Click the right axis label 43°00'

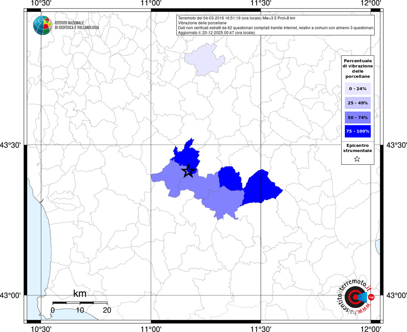[x=396, y=295]
